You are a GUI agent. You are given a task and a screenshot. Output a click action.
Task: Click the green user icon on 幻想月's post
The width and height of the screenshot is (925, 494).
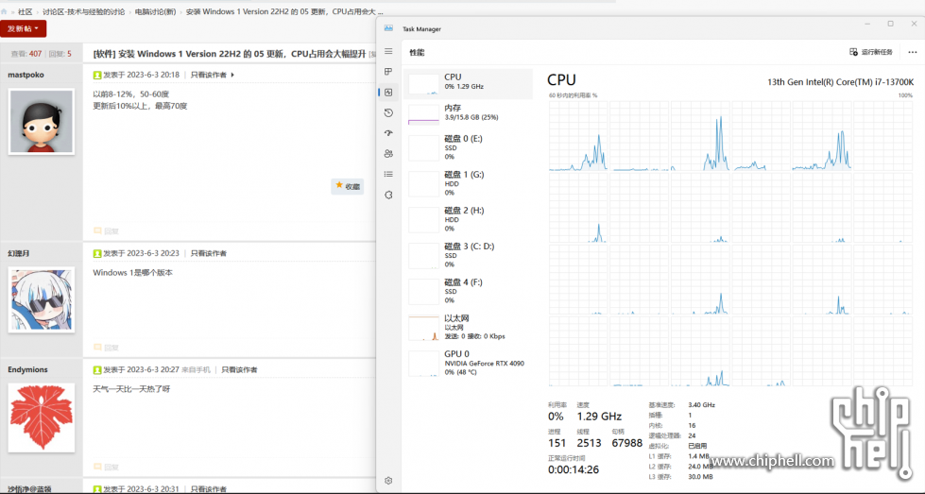pyautogui.click(x=97, y=253)
